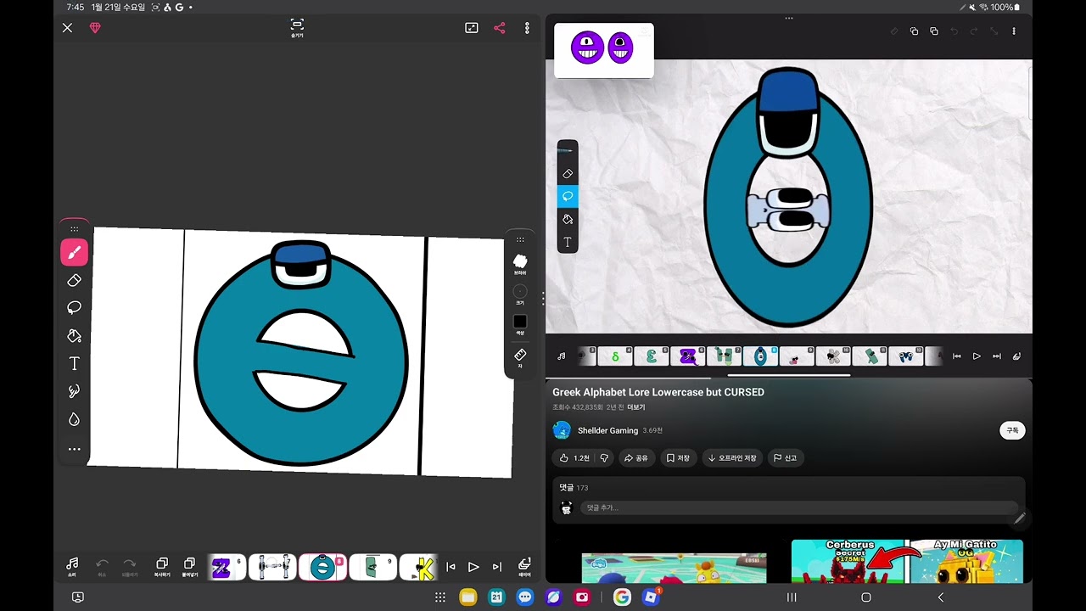1086x611 pixels.
Task: Dislike the video
Action: click(604, 458)
